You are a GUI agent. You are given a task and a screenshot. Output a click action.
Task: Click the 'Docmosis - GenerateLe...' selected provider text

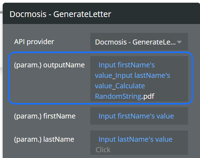tap(135, 42)
